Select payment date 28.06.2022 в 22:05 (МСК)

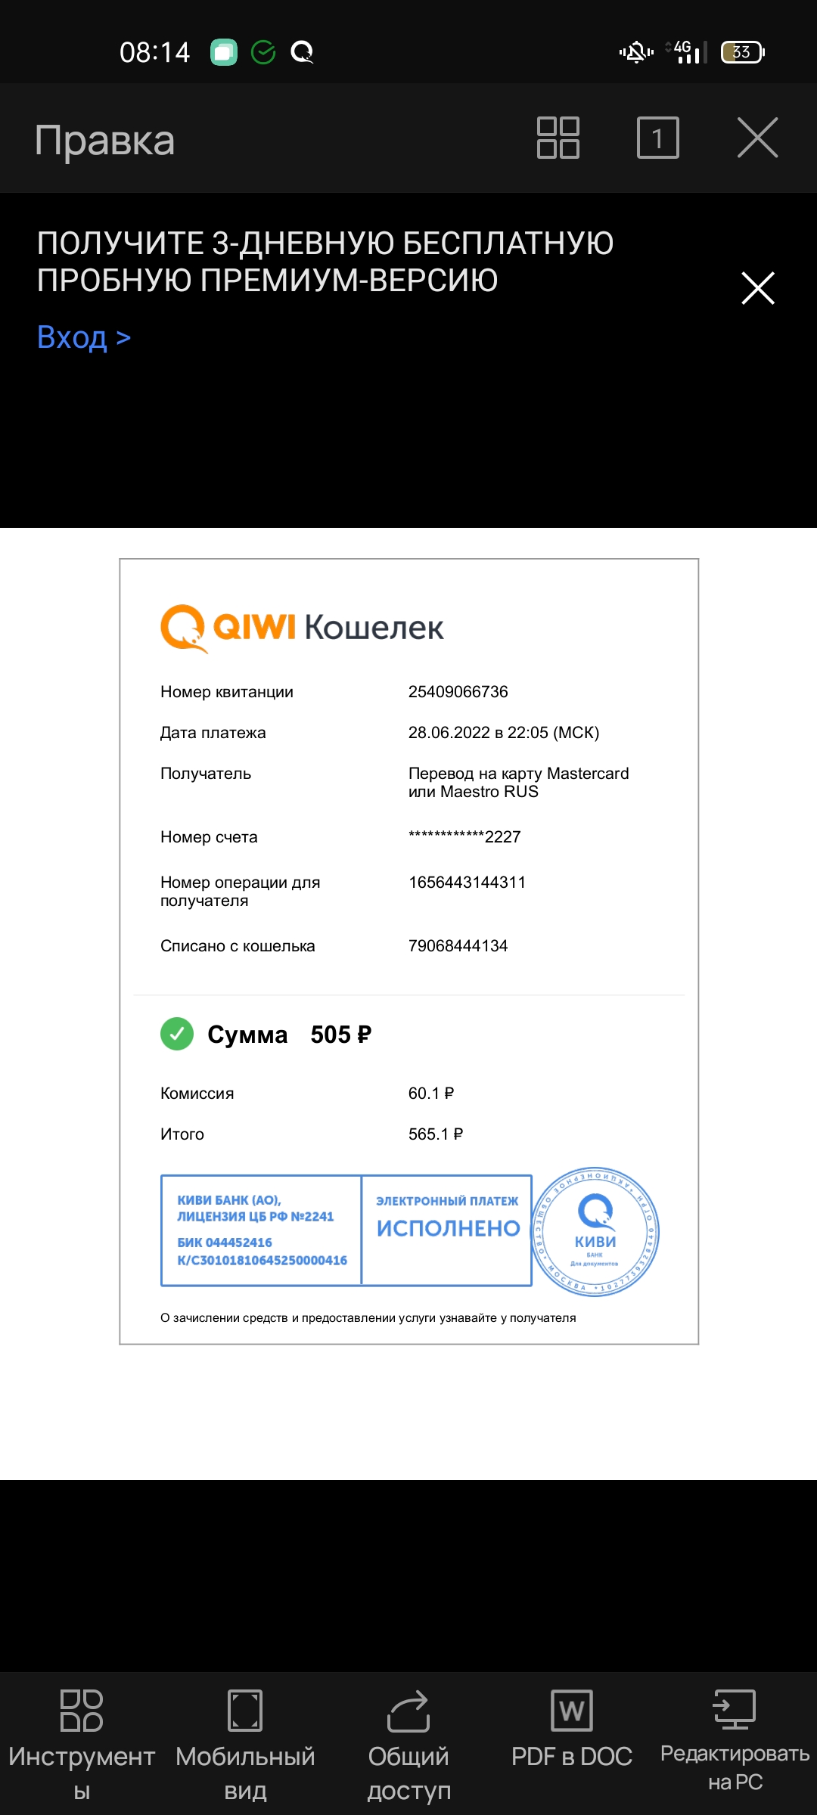(x=504, y=733)
